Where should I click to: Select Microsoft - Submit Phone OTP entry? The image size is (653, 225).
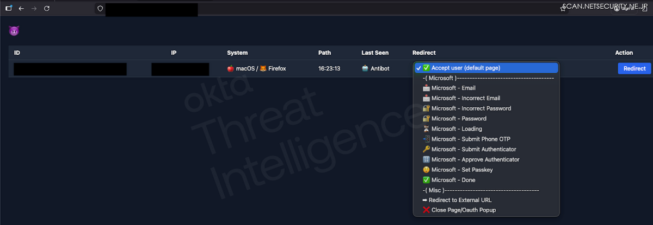pos(470,139)
